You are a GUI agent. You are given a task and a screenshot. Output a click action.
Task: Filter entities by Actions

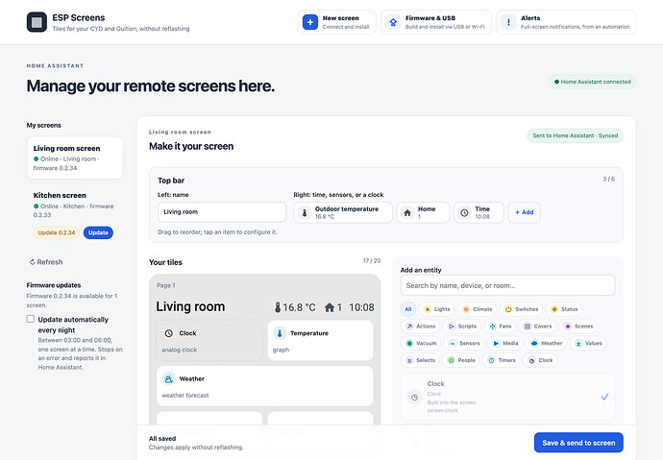[x=420, y=327]
